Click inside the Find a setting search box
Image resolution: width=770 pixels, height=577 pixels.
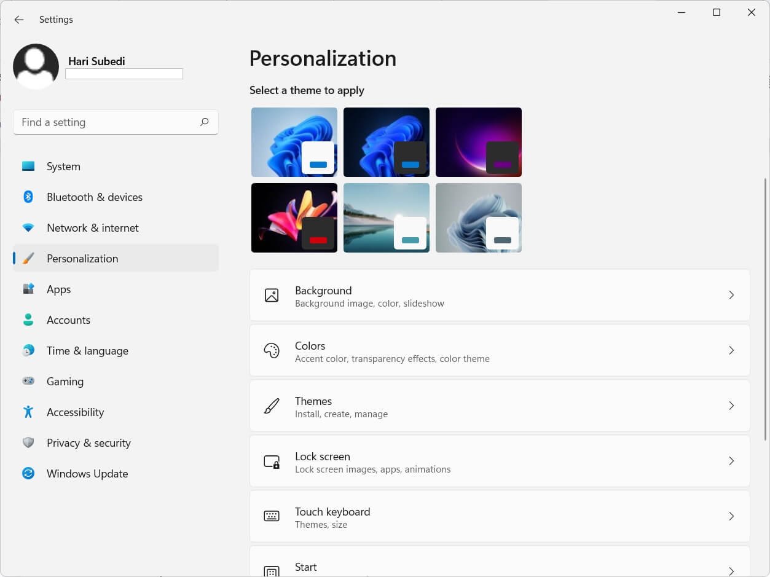pyautogui.click(x=104, y=122)
